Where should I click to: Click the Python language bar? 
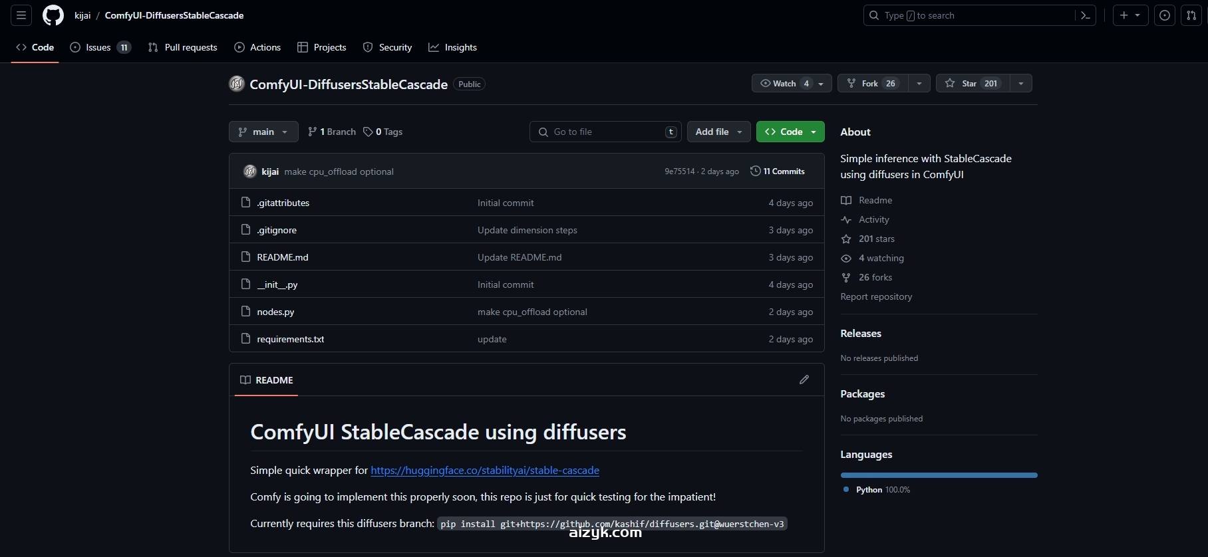pyautogui.click(x=939, y=475)
